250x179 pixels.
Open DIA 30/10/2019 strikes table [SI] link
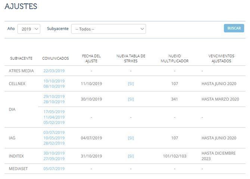pos(131,99)
